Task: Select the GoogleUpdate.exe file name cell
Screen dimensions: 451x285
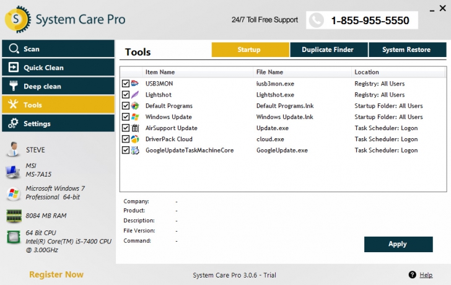Action: (x=282, y=151)
